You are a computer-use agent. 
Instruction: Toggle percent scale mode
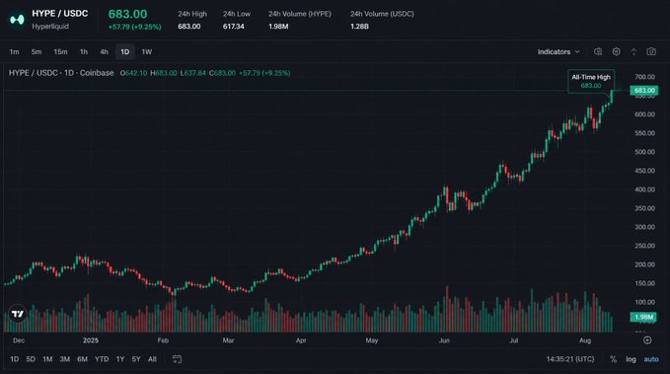tap(613, 359)
